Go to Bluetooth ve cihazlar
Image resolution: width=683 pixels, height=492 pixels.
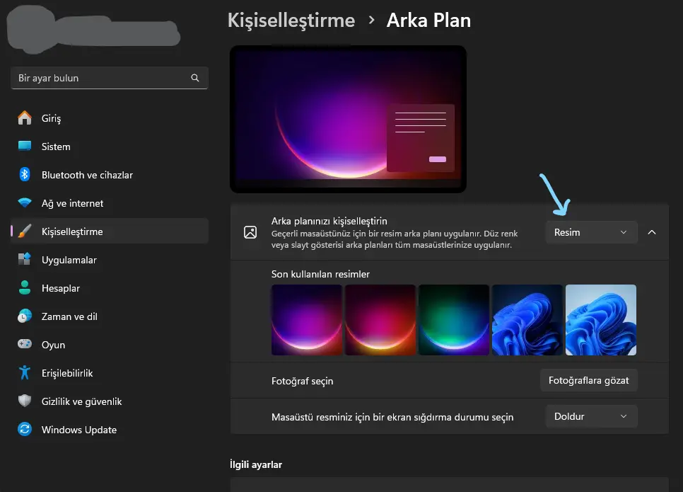[x=110, y=175]
